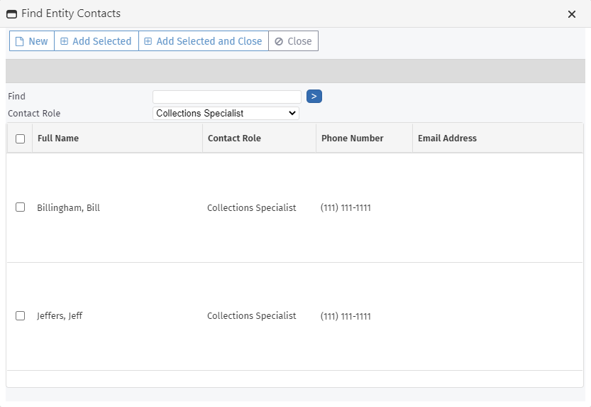
Task: Focus the Find text input field
Action: pyautogui.click(x=227, y=97)
